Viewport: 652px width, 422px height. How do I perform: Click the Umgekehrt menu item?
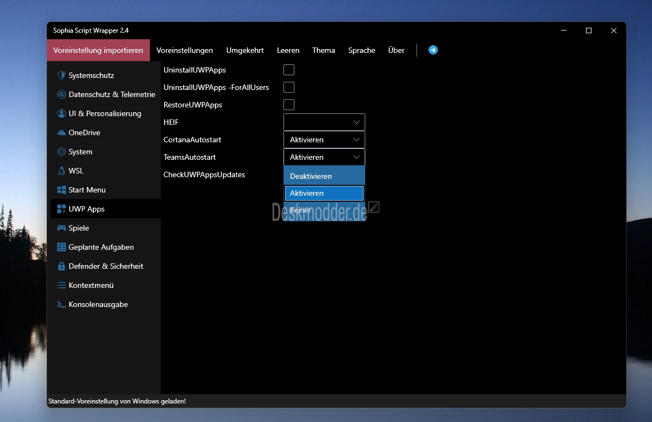coord(245,50)
